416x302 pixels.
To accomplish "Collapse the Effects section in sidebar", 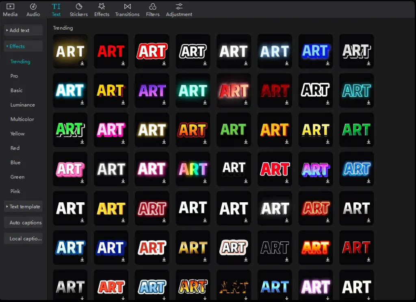I will pyautogui.click(x=23, y=46).
